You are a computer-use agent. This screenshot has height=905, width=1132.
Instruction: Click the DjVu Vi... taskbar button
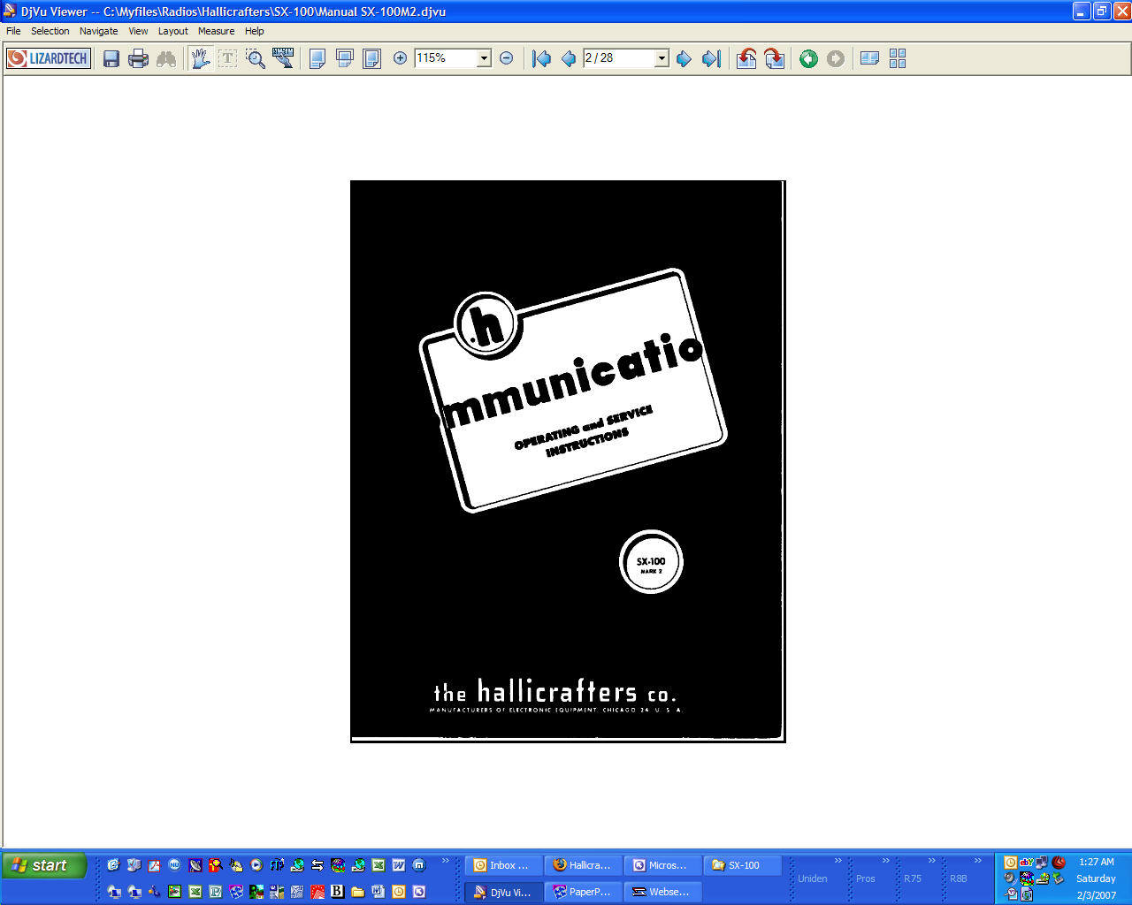pyautogui.click(x=502, y=892)
